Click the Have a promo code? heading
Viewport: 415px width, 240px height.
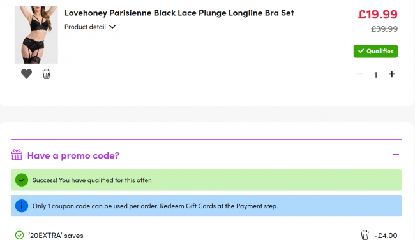(x=73, y=155)
